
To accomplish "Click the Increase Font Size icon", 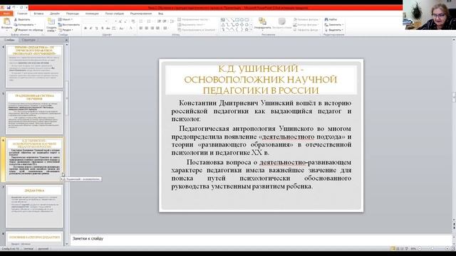I will point(120,21).
